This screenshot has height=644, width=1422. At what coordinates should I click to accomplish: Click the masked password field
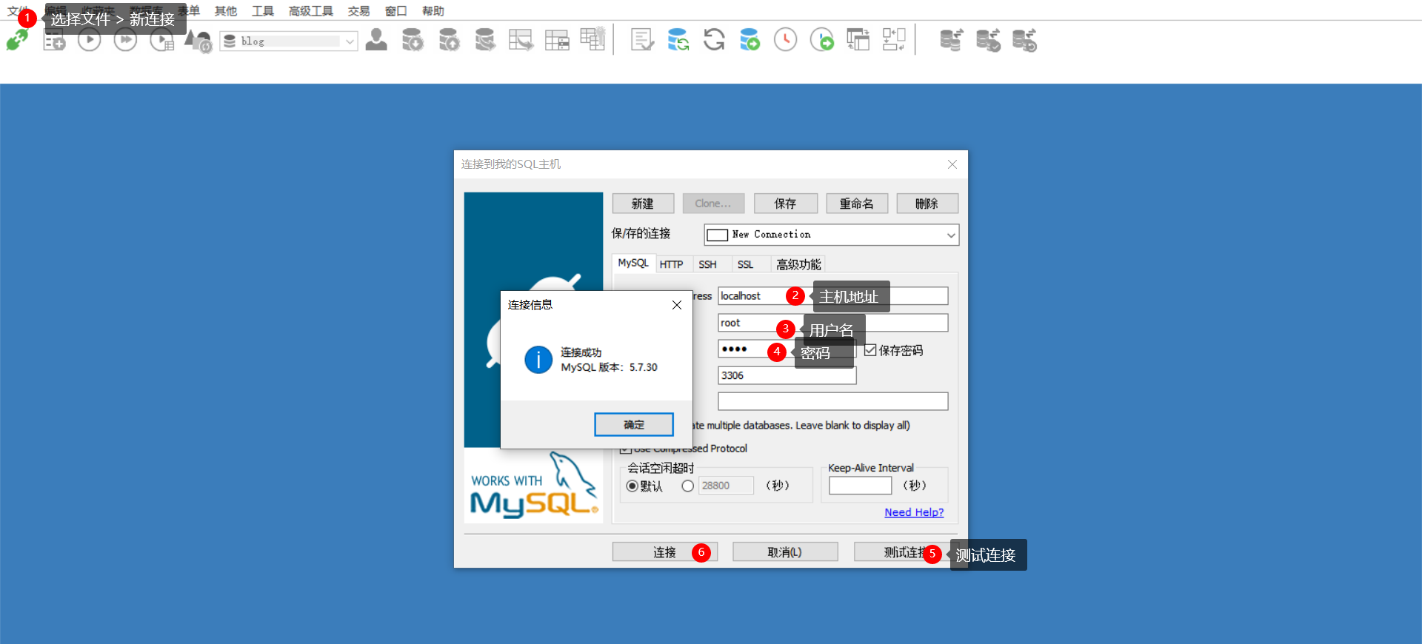(787, 349)
